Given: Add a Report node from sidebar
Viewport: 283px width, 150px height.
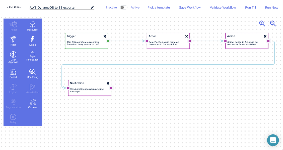Looking at the screenshot, I should coord(13,72).
